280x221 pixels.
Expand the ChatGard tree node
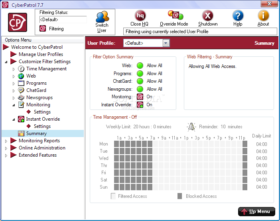point(14,91)
